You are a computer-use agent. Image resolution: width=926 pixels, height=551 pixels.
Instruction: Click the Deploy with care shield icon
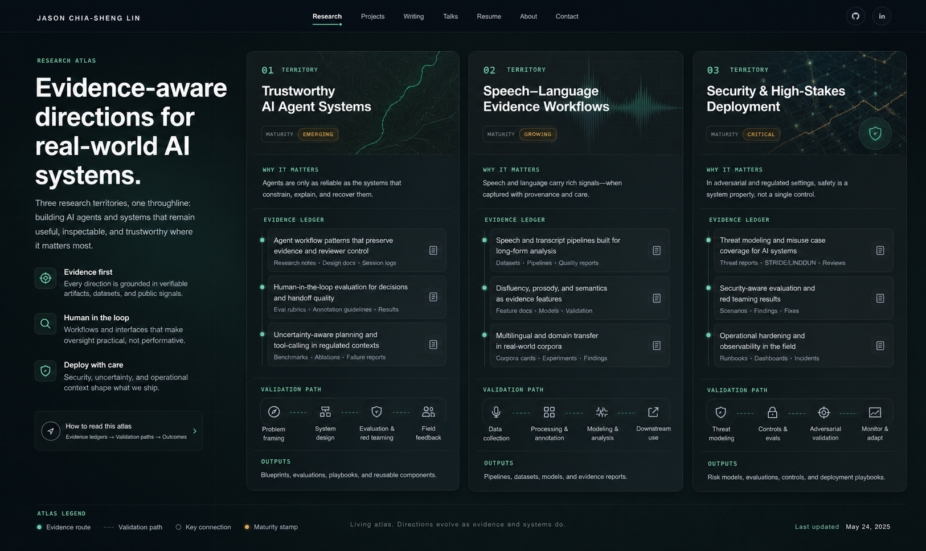[x=46, y=371]
